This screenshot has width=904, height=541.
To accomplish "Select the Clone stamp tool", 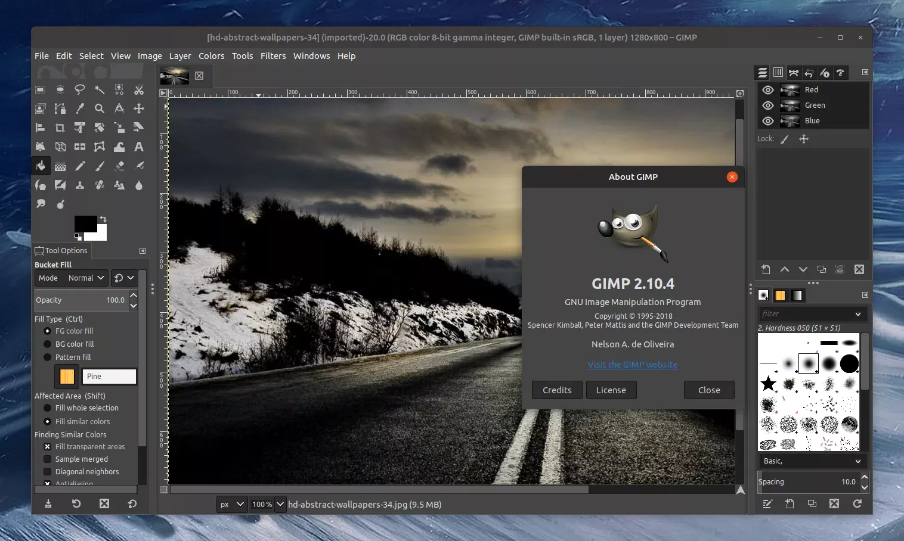I will pos(80,185).
